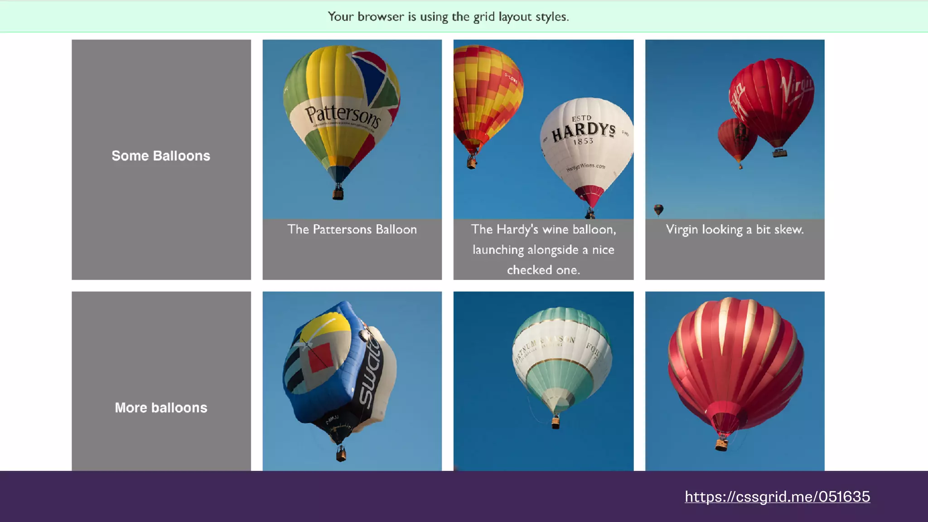Click the Hardy's wine balloon caption text

(543, 249)
